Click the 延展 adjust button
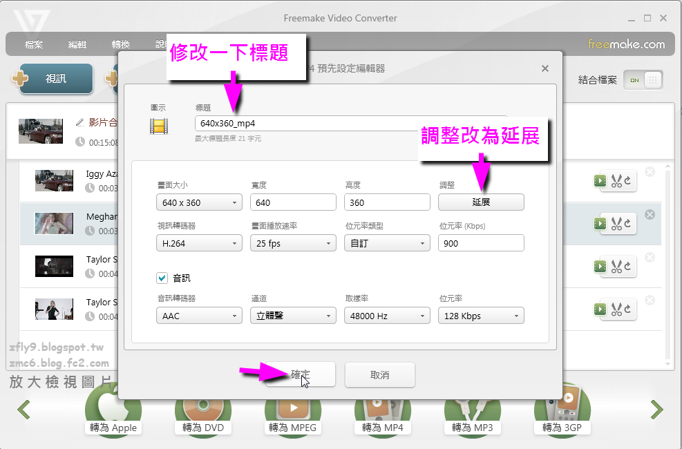 (x=481, y=202)
